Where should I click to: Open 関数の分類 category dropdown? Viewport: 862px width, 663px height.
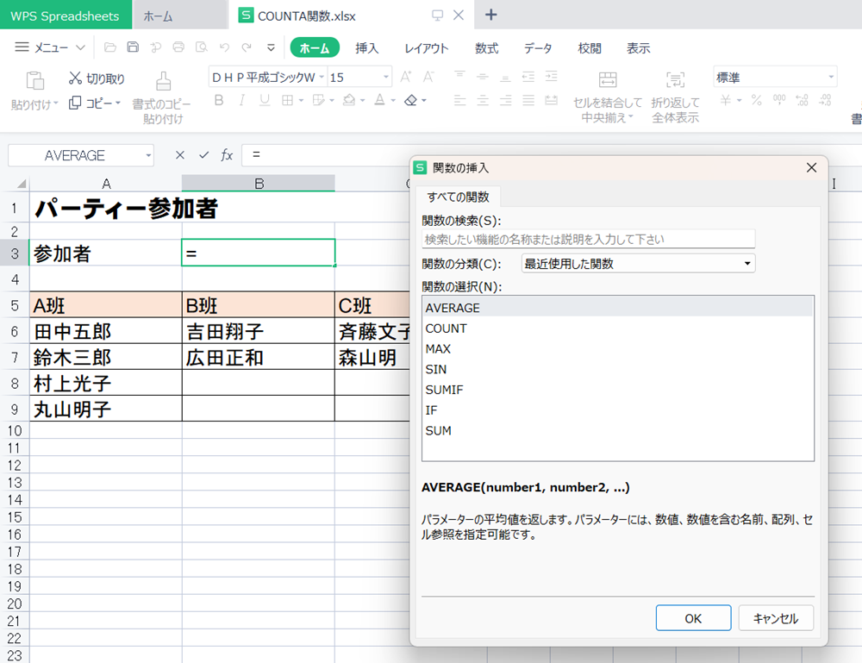[x=638, y=263]
